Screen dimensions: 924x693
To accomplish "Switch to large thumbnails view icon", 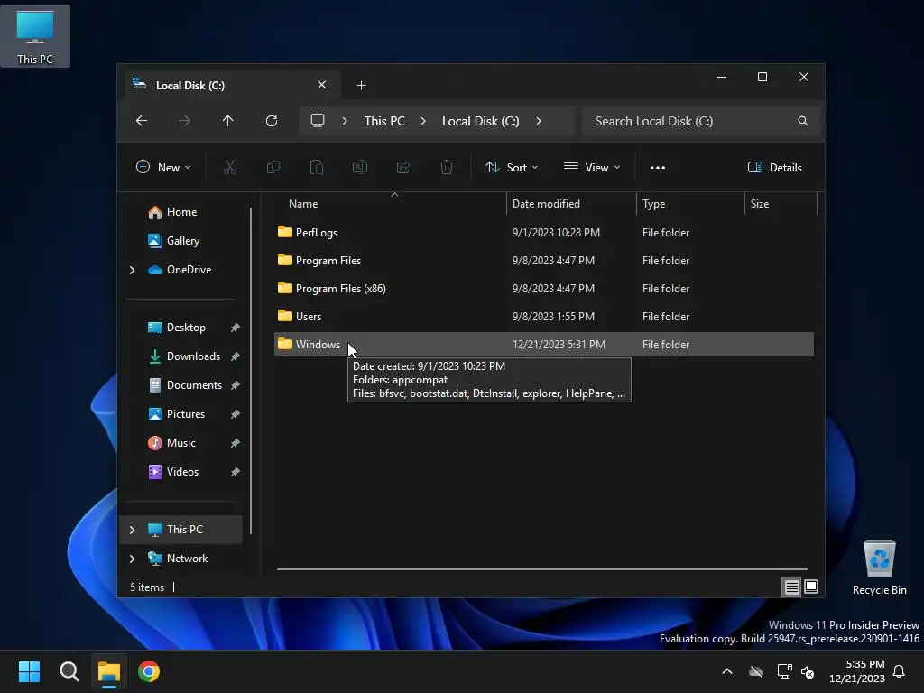I will tap(811, 587).
